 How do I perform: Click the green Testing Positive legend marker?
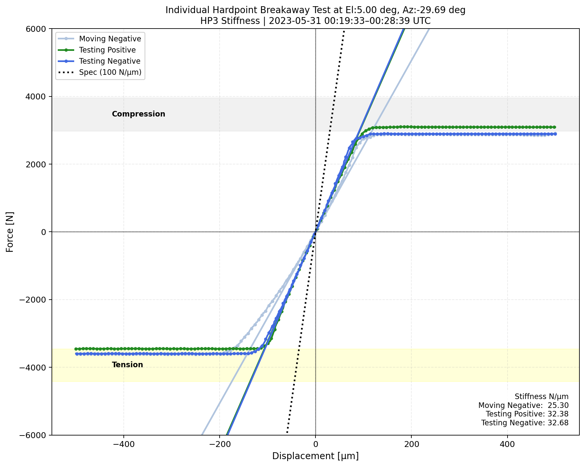point(67,50)
